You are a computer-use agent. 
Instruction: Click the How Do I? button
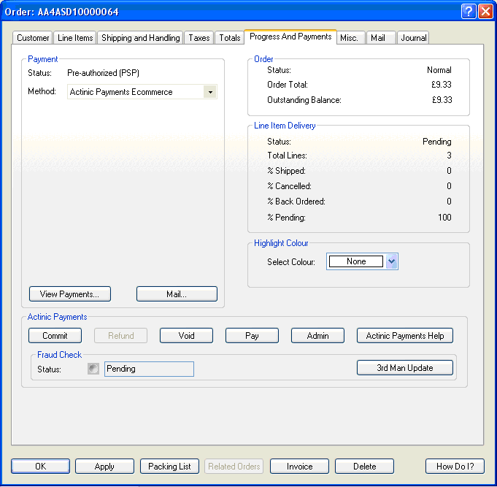point(455,467)
